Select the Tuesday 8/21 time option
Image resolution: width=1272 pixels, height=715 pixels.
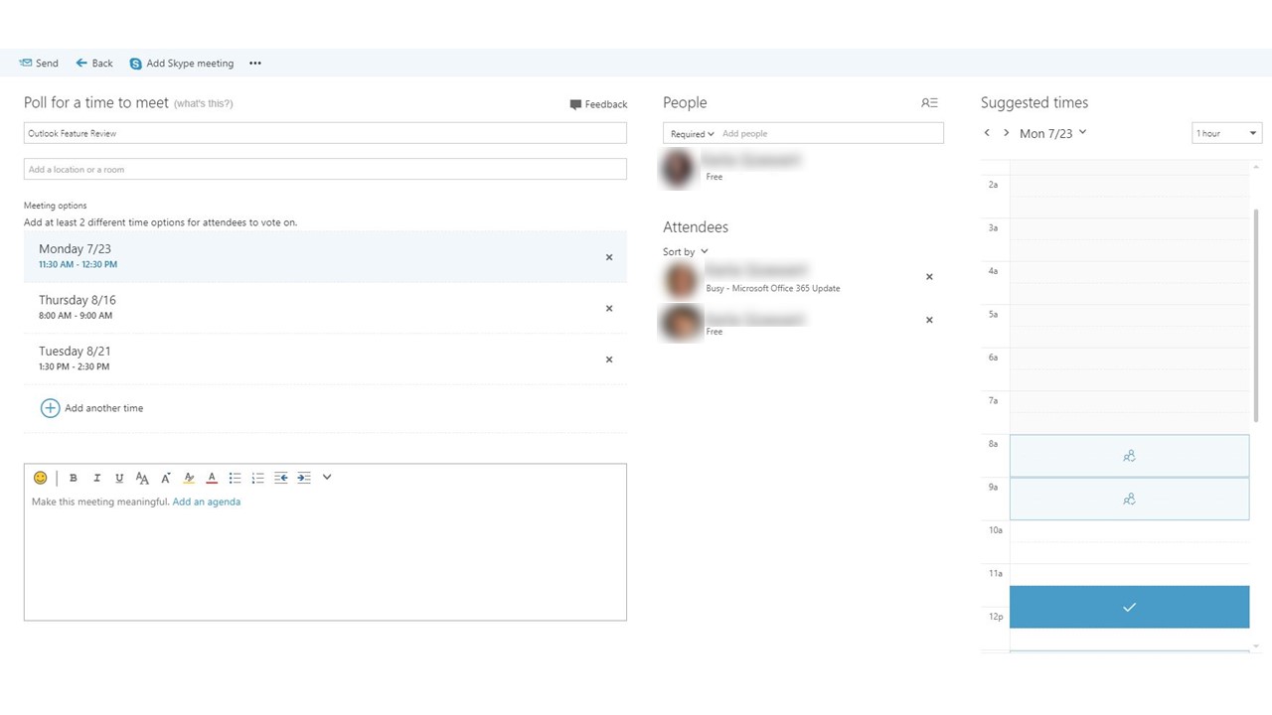tap(325, 358)
